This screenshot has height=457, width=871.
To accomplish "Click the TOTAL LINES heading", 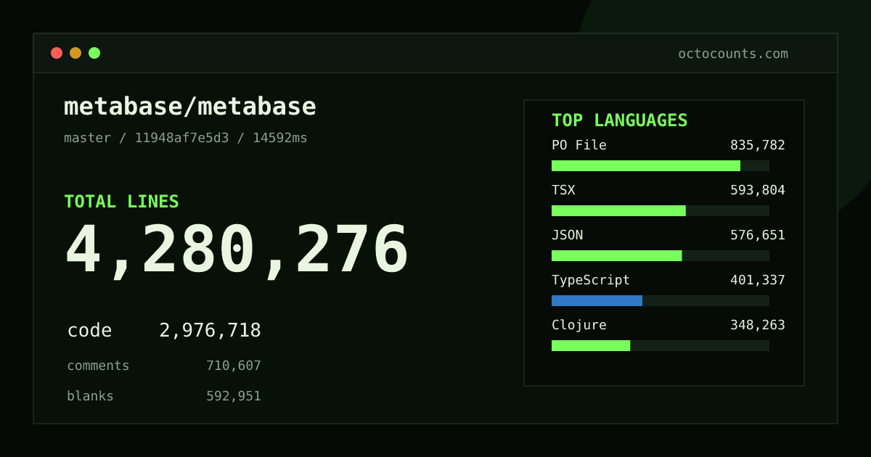I will coord(121,202).
